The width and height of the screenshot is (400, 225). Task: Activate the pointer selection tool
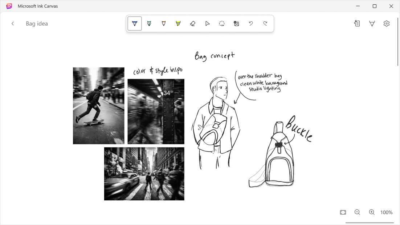[x=207, y=24]
